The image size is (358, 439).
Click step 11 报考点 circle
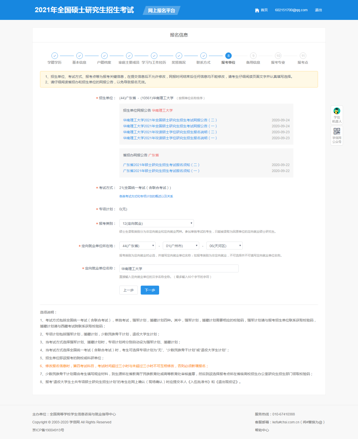pos(303,56)
